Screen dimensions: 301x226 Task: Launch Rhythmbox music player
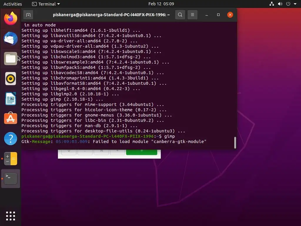(x=11, y=79)
